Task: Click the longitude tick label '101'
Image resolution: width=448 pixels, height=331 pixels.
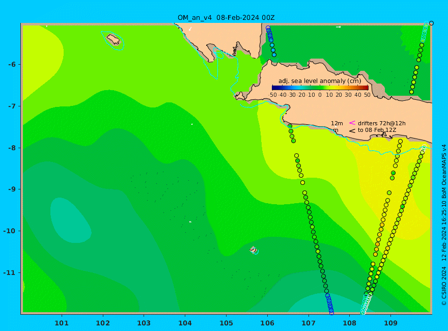Action: point(62,323)
